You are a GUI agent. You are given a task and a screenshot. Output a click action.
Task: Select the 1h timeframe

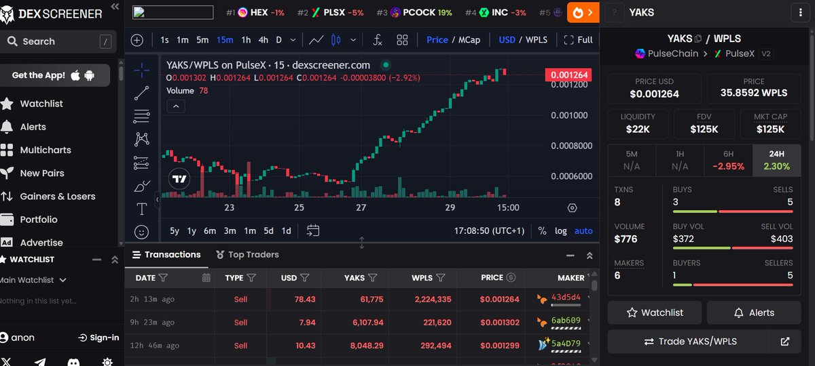[246, 40]
